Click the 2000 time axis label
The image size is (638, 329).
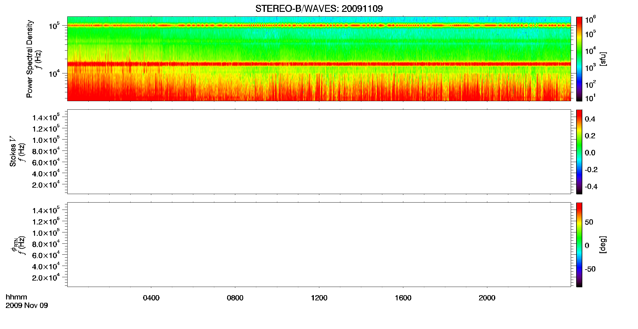(487, 298)
